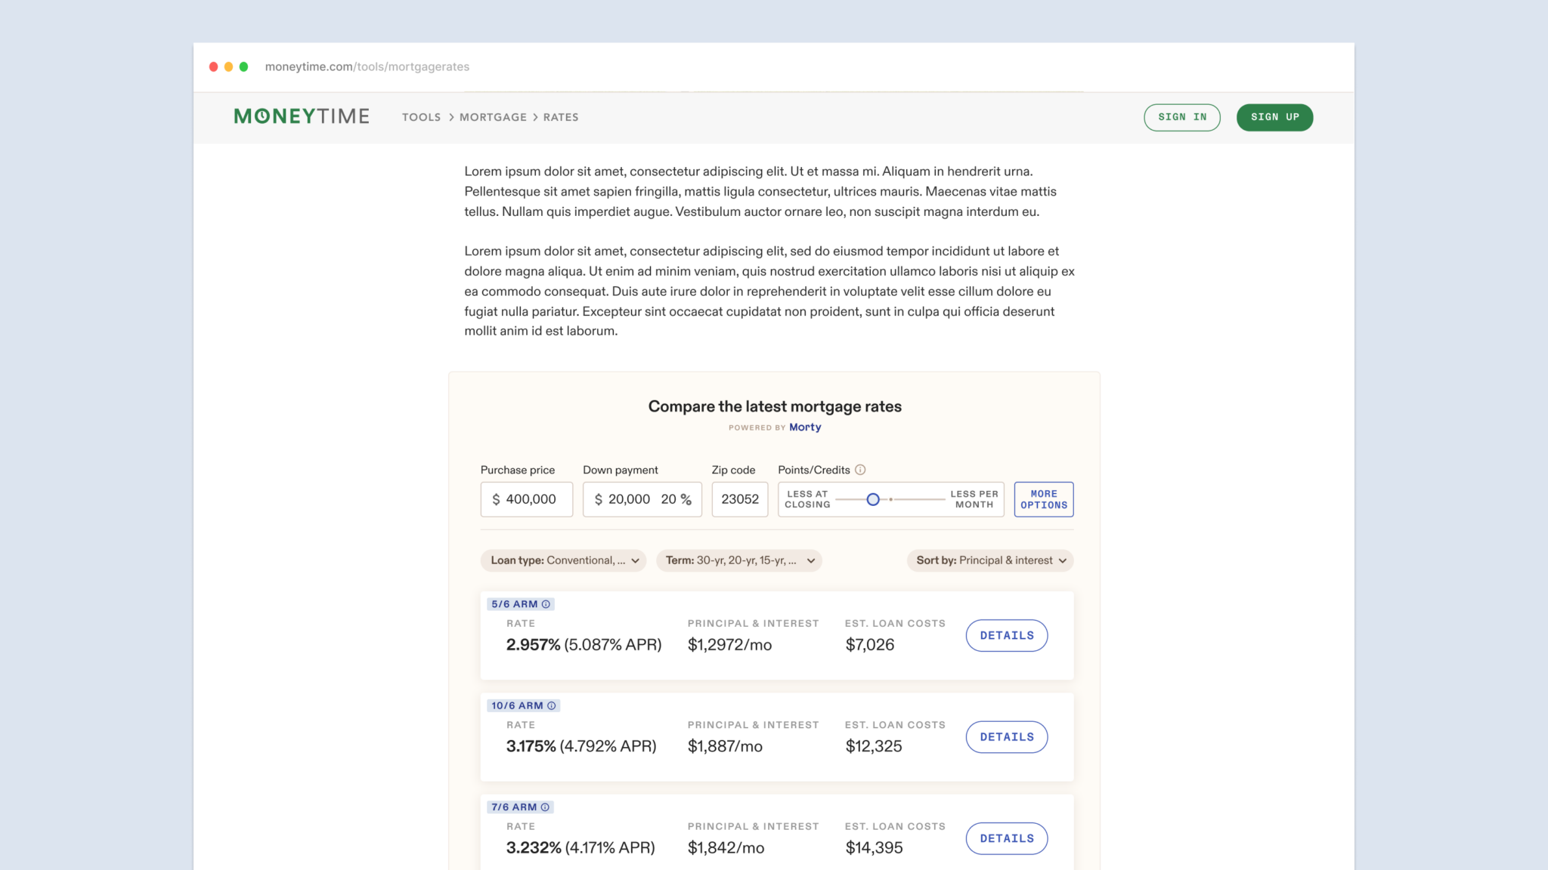Click the Zip code input field
Screen dimensions: 1548x870
739,499
